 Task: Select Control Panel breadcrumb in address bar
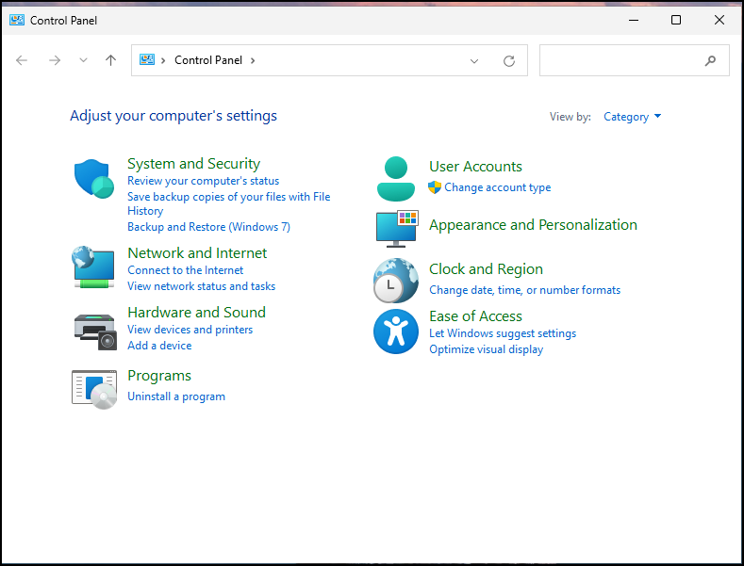tap(208, 60)
